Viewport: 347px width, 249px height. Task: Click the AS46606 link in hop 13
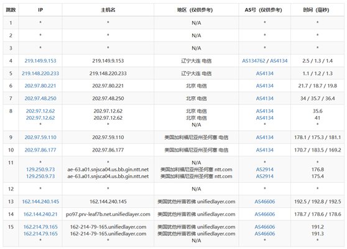pos(265,202)
